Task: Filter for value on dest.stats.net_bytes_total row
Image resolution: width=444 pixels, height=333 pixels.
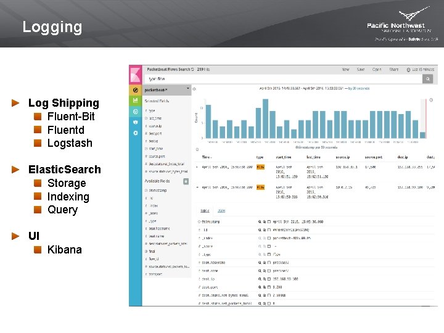Action: point(260,295)
